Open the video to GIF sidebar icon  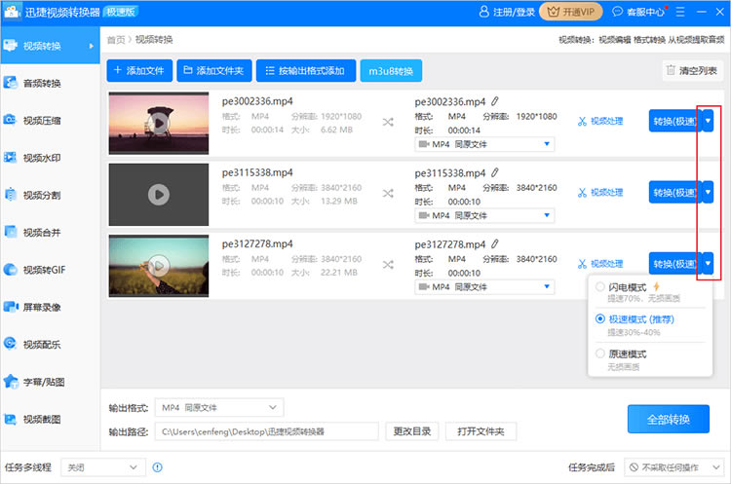pyautogui.click(x=12, y=270)
